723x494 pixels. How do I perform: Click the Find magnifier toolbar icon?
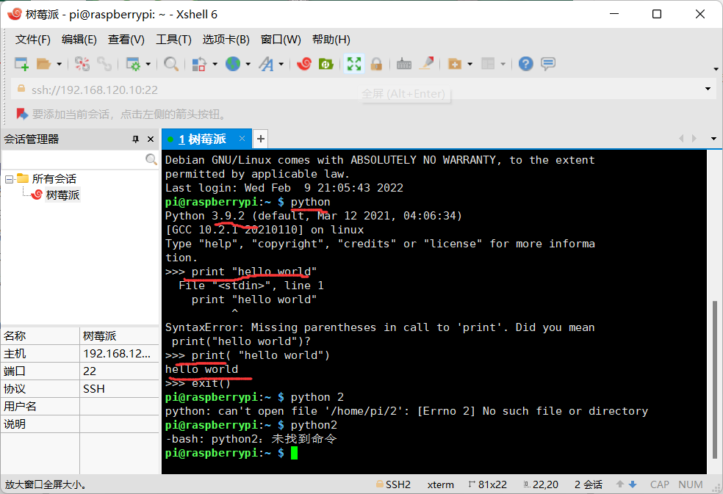click(171, 64)
